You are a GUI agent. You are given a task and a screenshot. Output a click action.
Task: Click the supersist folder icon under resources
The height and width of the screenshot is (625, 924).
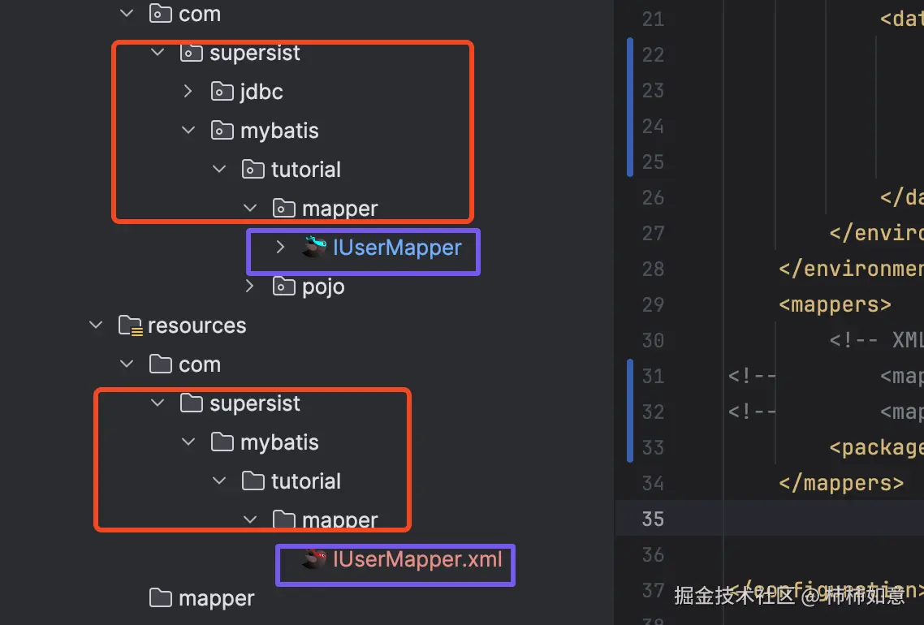coord(191,403)
